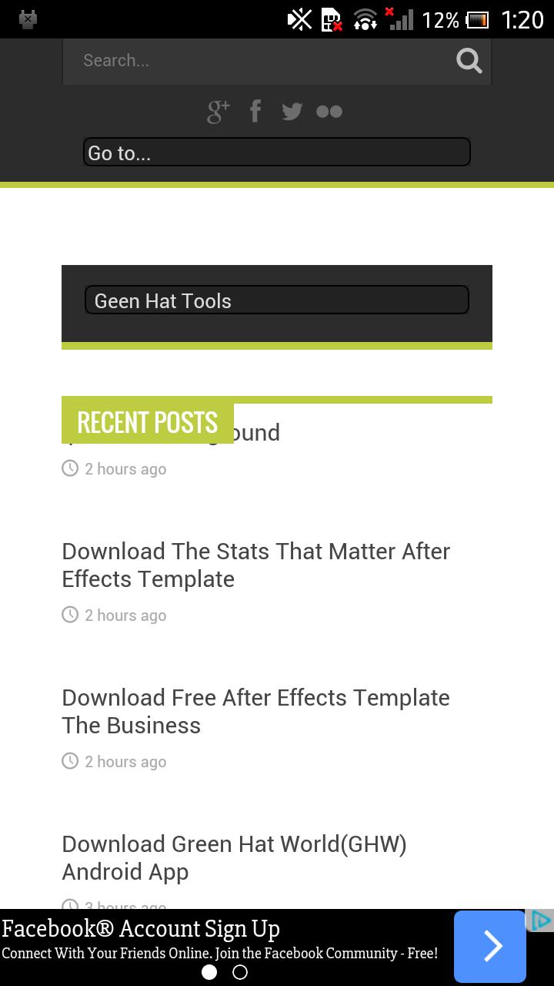Open the Geen Hat Tools dropdown
554x986 pixels.
tap(276, 300)
